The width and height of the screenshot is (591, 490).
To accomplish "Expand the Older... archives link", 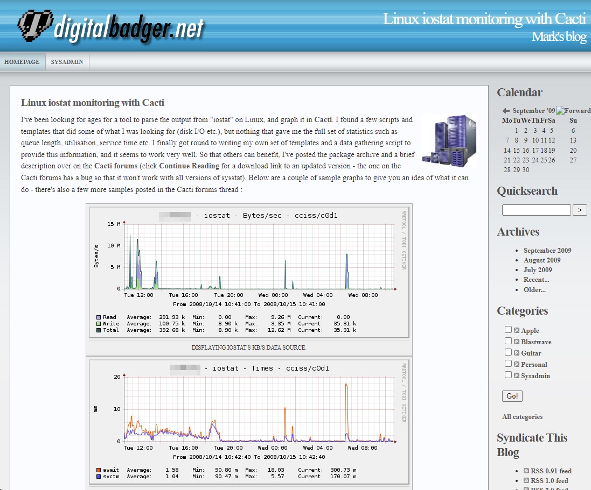I will (534, 289).
